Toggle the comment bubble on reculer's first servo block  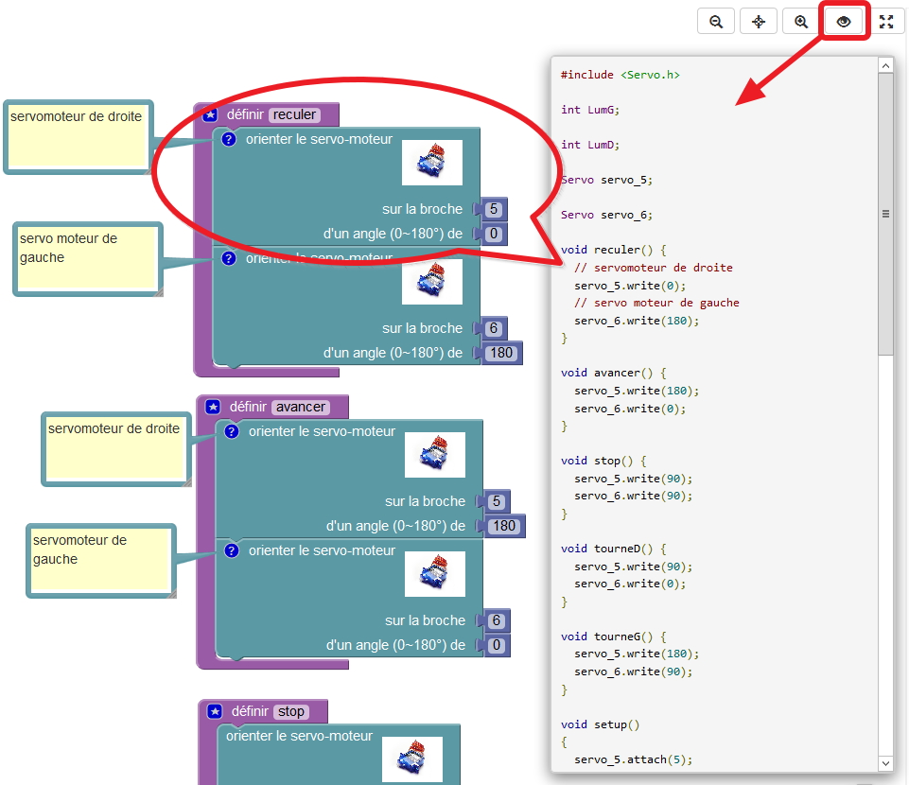pyautogui.click(x=228, y=139)
